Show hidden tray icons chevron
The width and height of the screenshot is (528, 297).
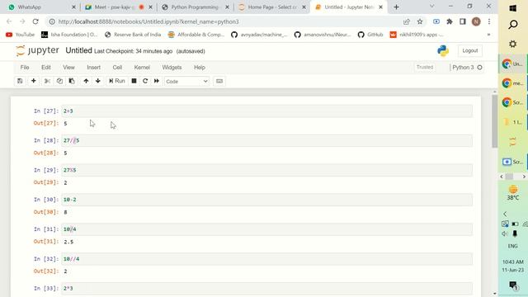point(505,214)
